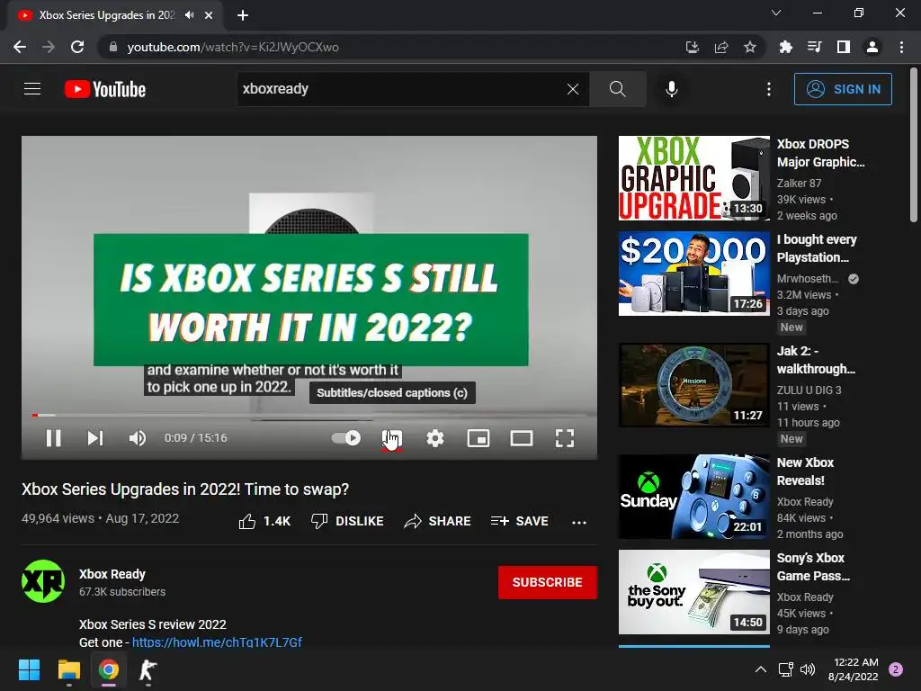Open the taskbar volume speaker icon
Viewport: 921px width, 691px height.
(x=808, y=669)
